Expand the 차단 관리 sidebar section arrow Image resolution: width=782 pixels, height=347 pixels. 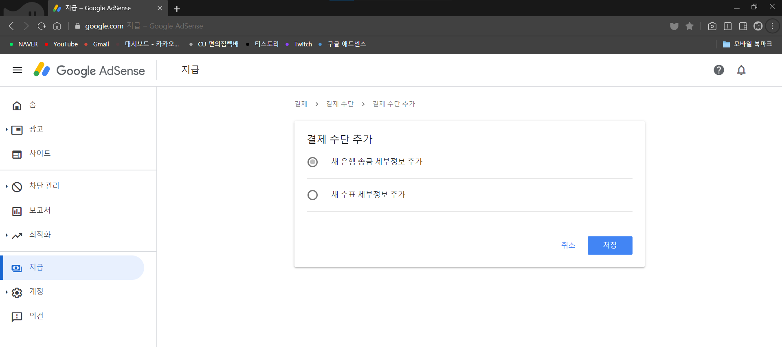tap(7, 186)
